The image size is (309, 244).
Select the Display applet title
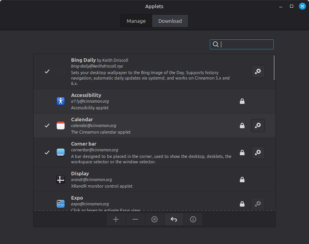pyautogui.click(x=80, y=173)
